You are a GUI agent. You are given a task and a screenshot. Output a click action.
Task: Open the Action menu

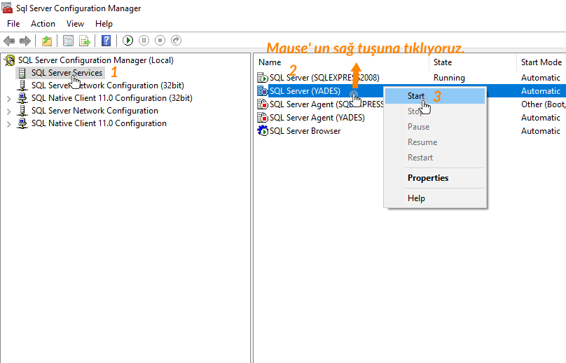[x=43, y=24]
